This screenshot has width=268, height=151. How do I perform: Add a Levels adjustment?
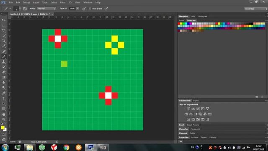click(x=193, y=109)
